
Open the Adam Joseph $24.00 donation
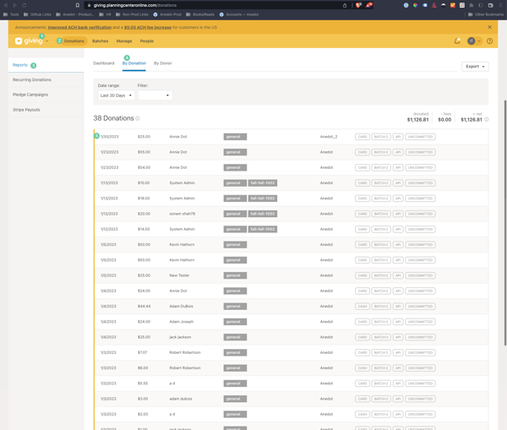[x=291, y=322]
